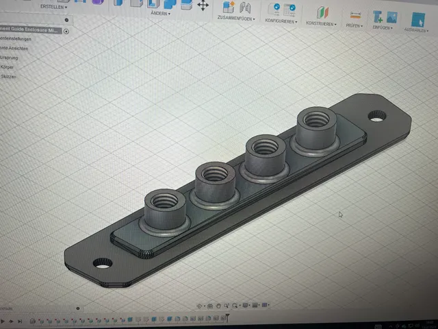
Task: Click the right mounting hole of the model
Action: tap(377, 116)
